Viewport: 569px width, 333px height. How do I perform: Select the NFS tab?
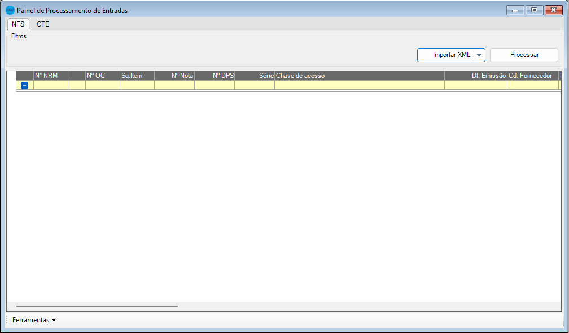[x=18, y=24]
